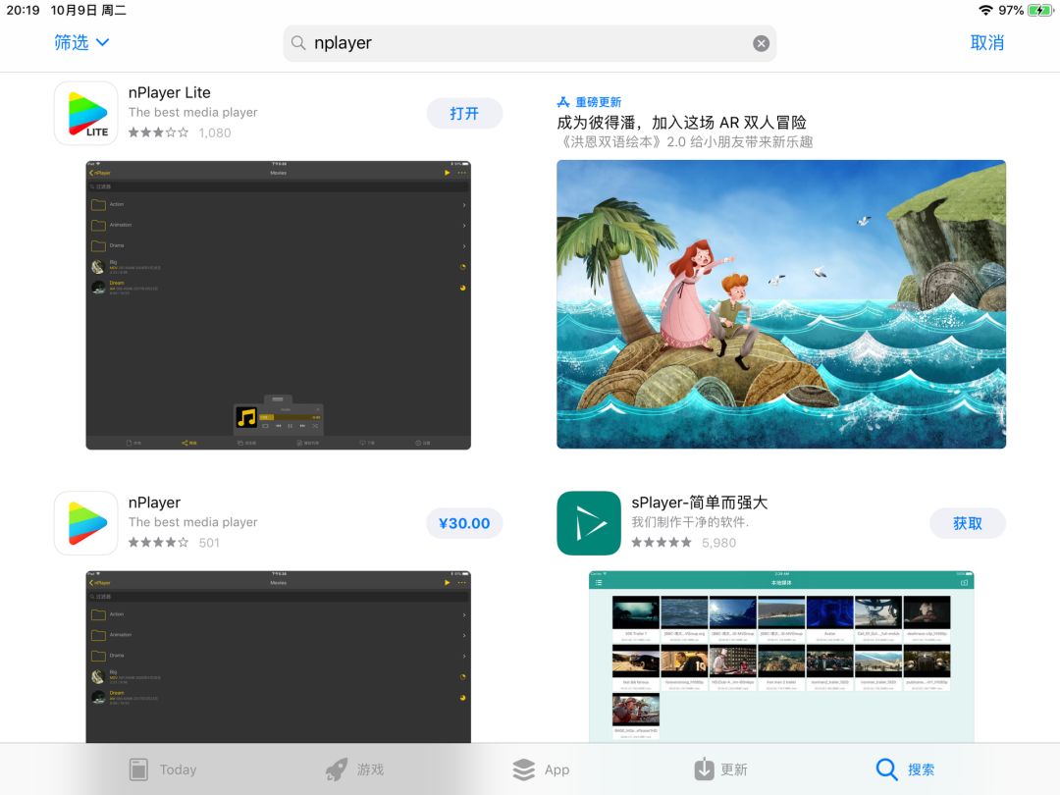Tap 取消 to cancel the search
The height and width of the screenshot is (795, 1060).
click(986, 43)
